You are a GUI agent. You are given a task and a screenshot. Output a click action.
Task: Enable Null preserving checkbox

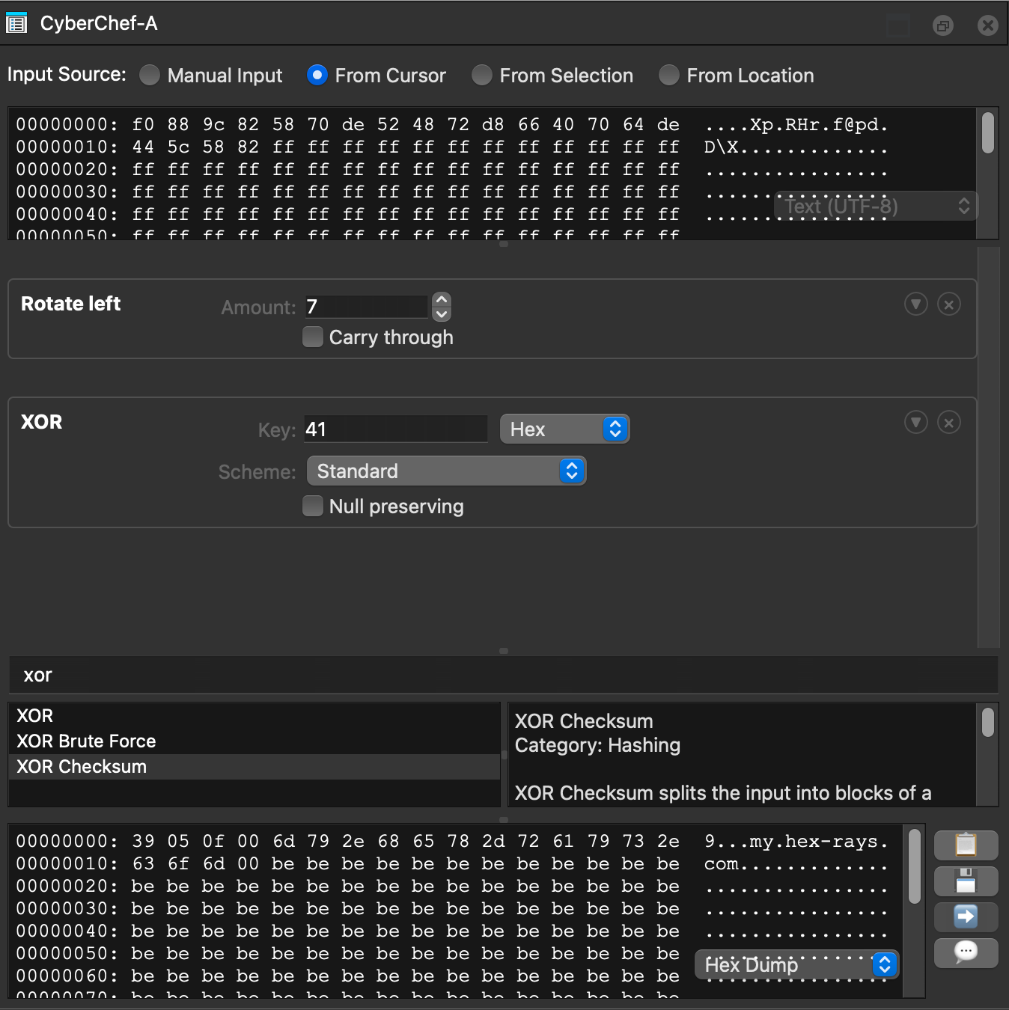point(313,506)
